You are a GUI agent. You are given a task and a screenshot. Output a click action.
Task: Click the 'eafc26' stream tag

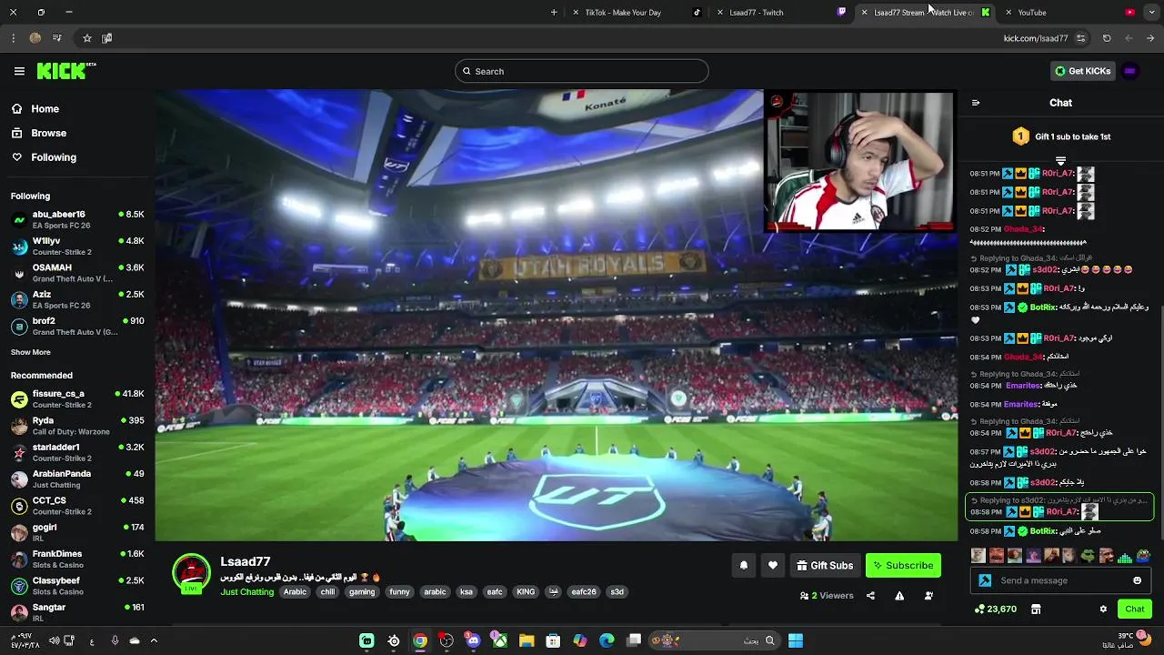point(584,592)
